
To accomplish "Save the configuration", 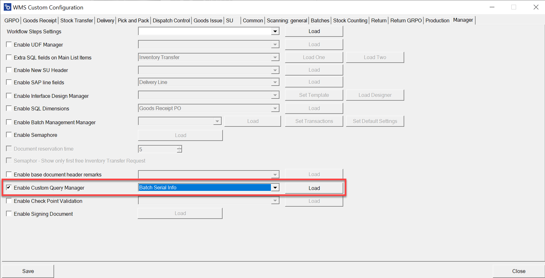I will tap(28, 271).
